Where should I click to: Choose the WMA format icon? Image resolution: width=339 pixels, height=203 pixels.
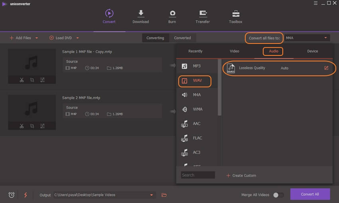184,109
